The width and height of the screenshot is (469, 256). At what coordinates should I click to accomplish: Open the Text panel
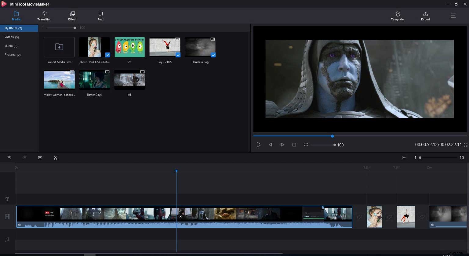click(x=100, y=16)
